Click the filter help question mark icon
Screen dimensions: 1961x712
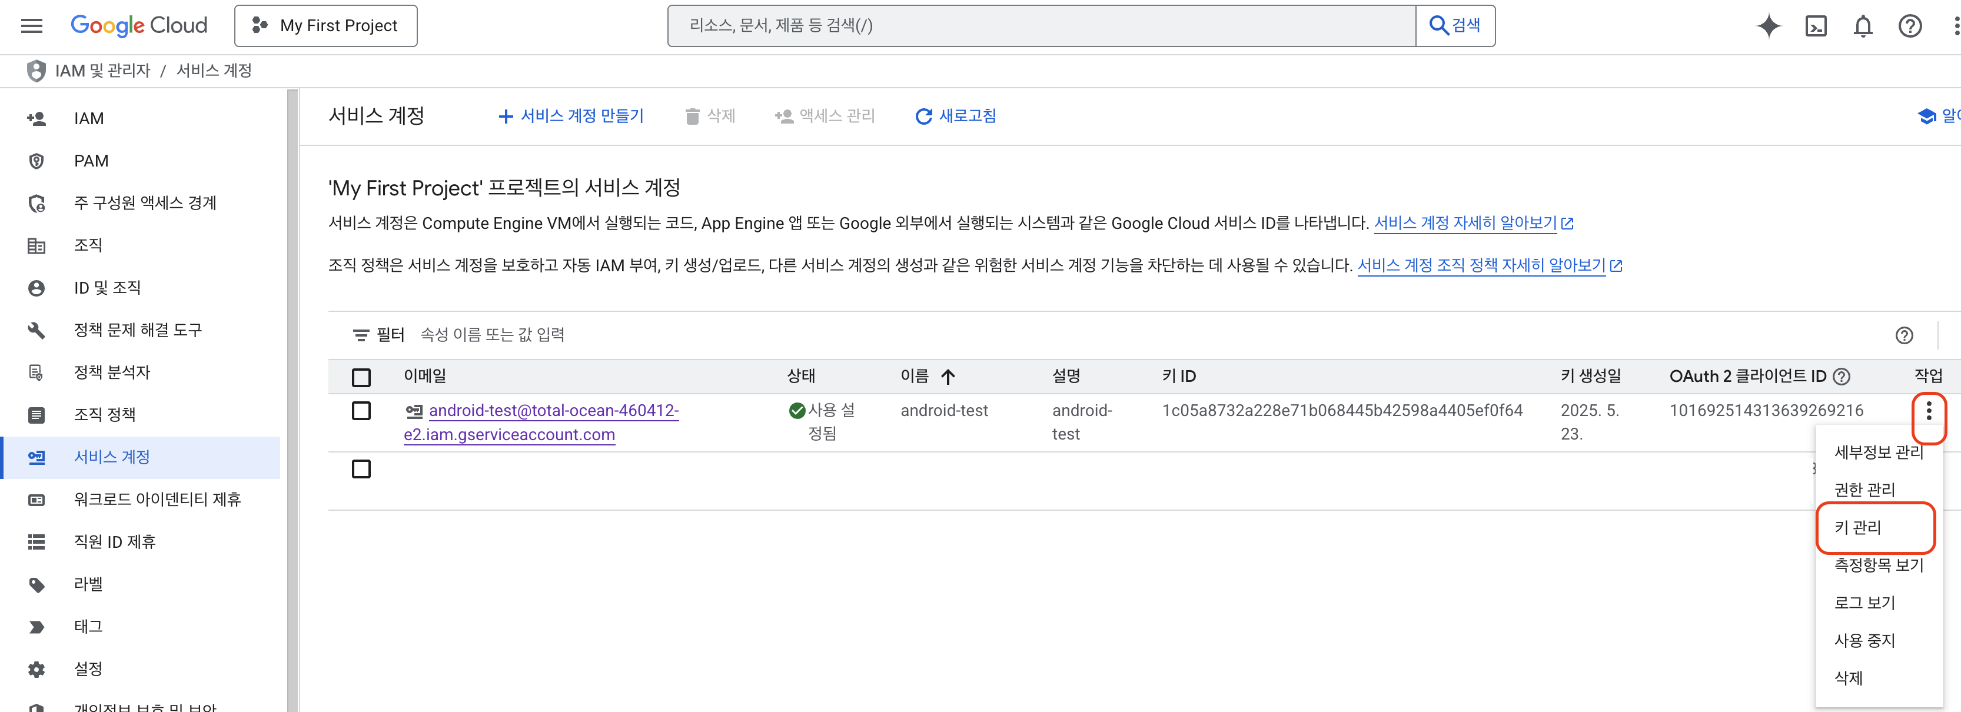click(1904, 335)
